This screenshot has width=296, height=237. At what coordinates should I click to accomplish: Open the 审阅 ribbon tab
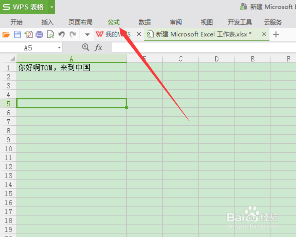click(176, 22)
